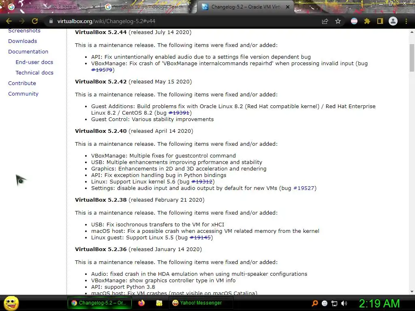This screenshot has width=415, height=311.
Task: Toggle the browser side panel icon
Action: pyautogui.click(x=380, y=21)
